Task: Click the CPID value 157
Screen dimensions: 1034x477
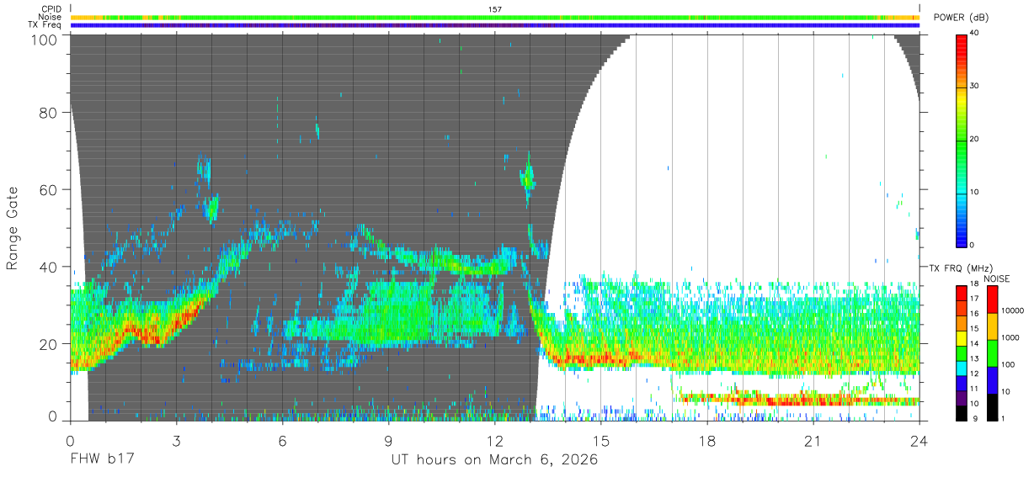Action: click(x=495, y=9)
